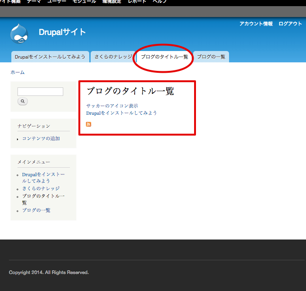Click the Drupalサイト site title
Image resolution: width=306 pixels, height=291 pixels.
coord(62,32)
